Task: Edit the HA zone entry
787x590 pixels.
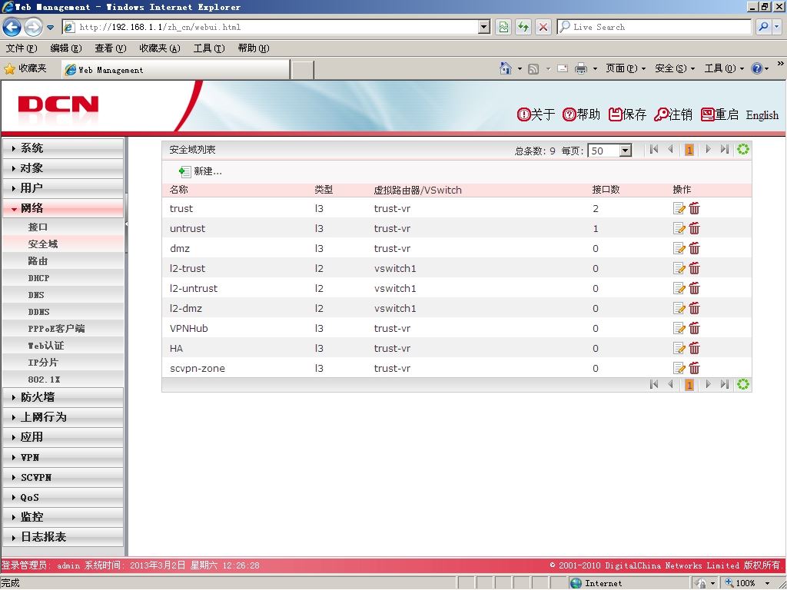Action: pyautogui.click(x=679, y=348)
